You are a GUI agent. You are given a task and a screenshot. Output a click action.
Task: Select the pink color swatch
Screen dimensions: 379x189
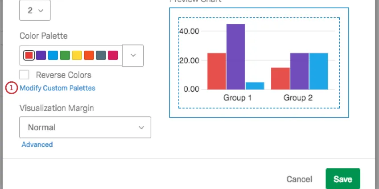[x=113, y=55]
